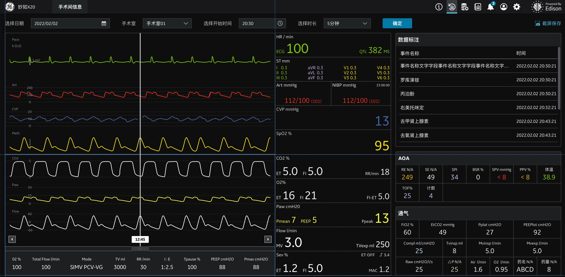
Task: Click the TV ml 3000 value
Action: pyautogui.click(x=120, y=267)
